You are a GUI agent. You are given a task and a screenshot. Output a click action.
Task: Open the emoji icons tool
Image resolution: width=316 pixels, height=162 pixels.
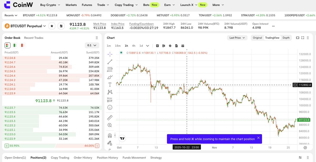tap(110, 107)
